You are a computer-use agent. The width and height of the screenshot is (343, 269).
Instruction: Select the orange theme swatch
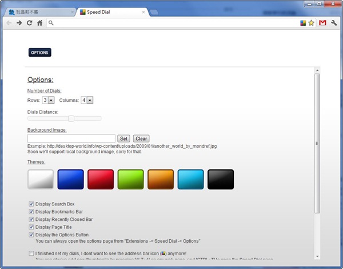point(161,179)
